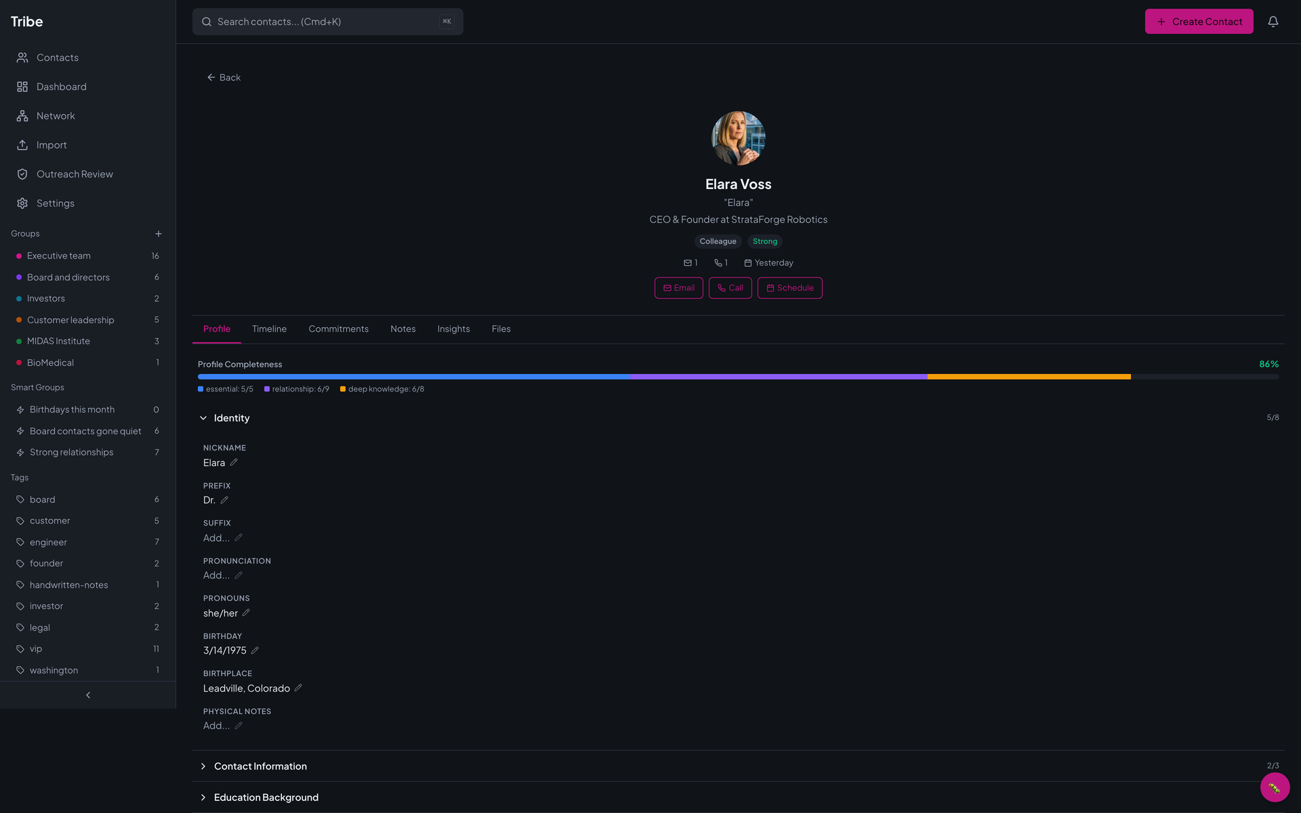This screenshot has width=1301, height=813.
Task: Open the Commitments tab
Action: 339,329
